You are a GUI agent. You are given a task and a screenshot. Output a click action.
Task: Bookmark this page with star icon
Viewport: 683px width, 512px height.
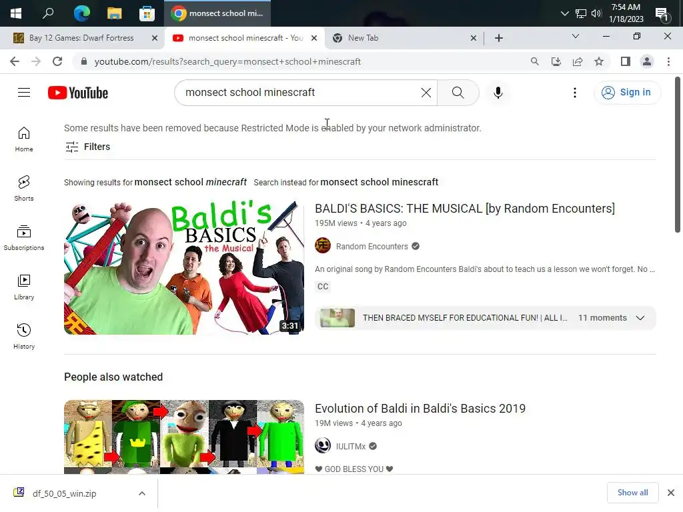599,61
